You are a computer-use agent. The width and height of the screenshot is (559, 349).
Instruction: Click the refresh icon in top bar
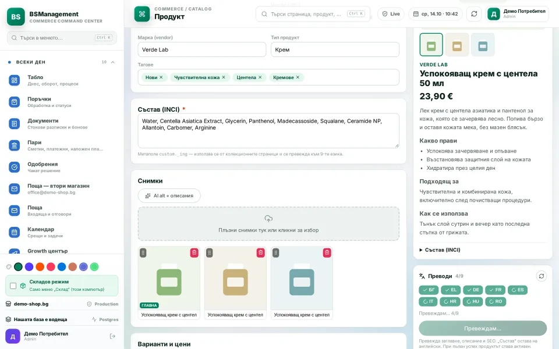pos(474,14)
